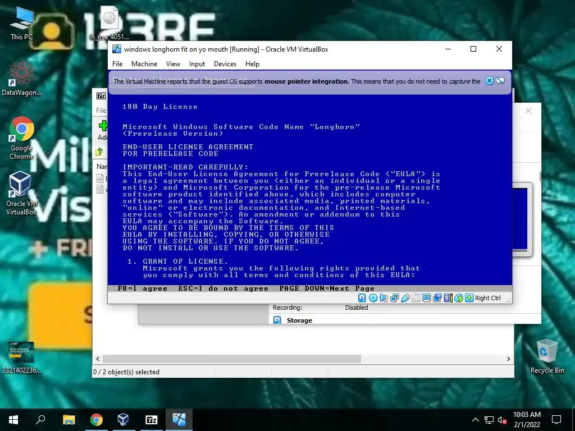
Task: Click the up-folder icon in 7-Zip window
Action: (99, 152)
